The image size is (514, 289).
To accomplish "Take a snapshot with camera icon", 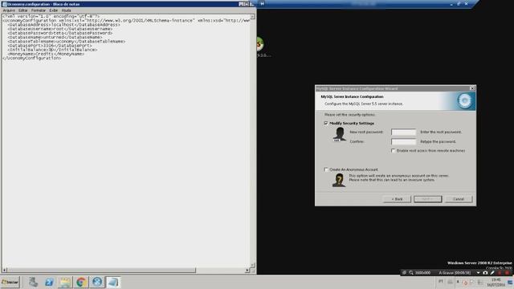I will pos(485,273).
